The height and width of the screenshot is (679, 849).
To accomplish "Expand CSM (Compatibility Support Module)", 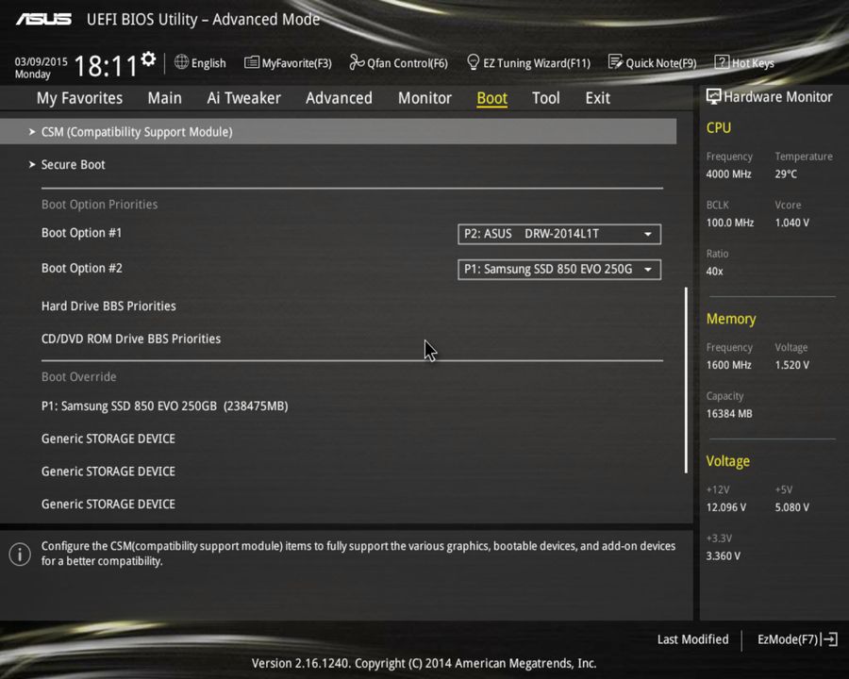I will coord(136,131).
